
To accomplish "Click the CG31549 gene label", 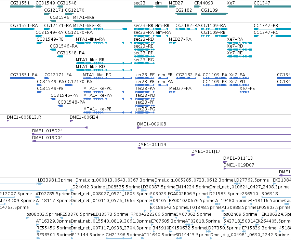I will [45, 3].
